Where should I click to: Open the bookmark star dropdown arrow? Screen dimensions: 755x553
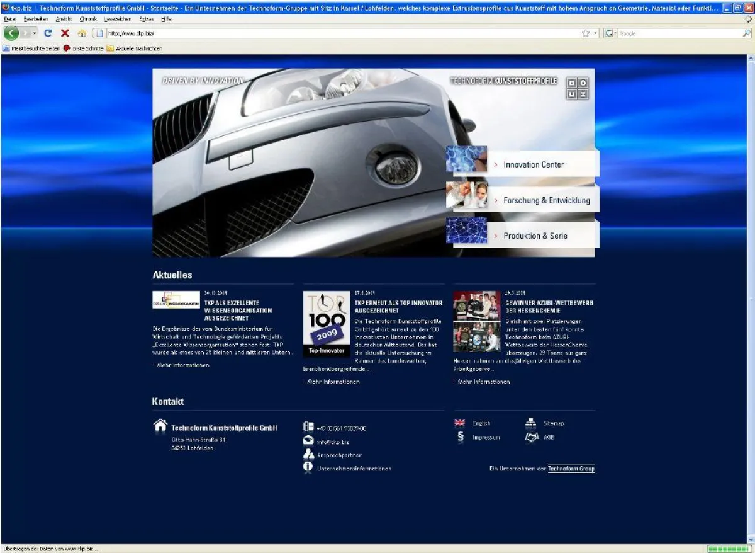point(596,33)
